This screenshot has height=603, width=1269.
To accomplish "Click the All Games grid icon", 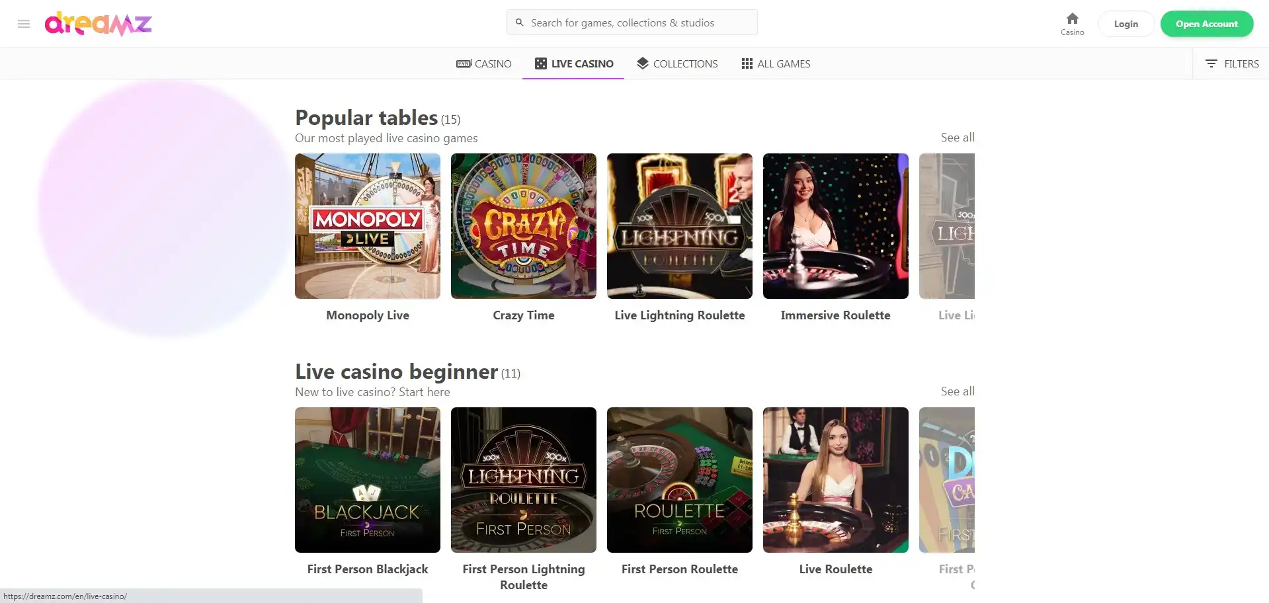I will pyautogui.click(x=747, y=63).
